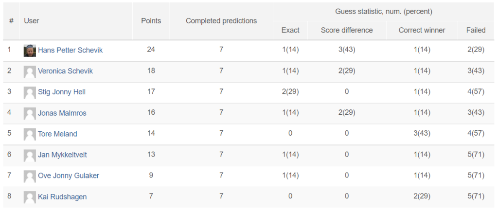Open Veronica Schevik's profile link
Screen dimensions: 498x212
(66, 71)
